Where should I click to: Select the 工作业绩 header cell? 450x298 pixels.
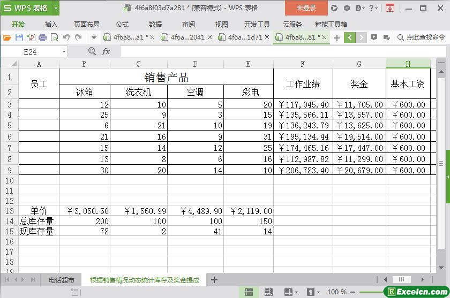(x=303, y=84)
